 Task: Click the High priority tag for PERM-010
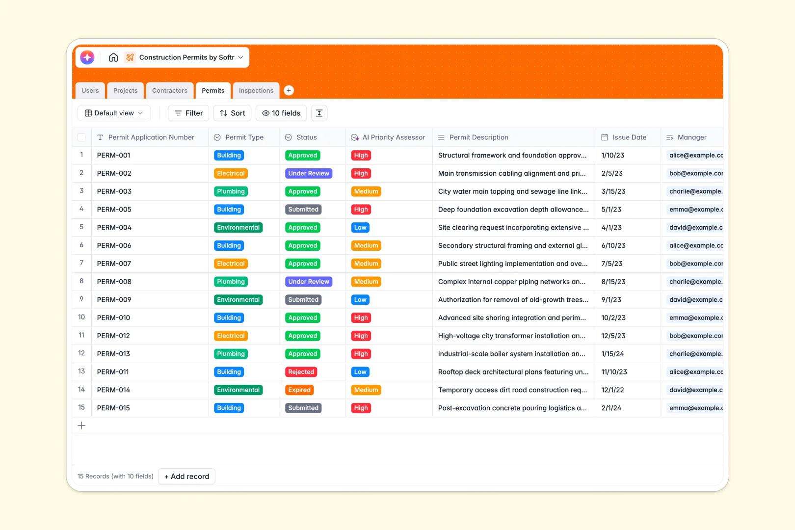click(x=361, y=318)
